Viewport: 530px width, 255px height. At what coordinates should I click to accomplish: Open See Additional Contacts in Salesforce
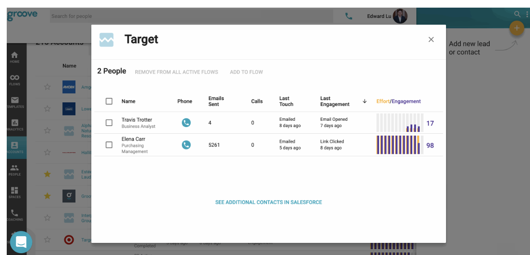269,202
